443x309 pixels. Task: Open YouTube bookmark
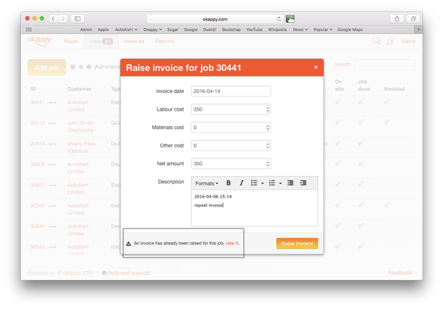click(254, 29)
